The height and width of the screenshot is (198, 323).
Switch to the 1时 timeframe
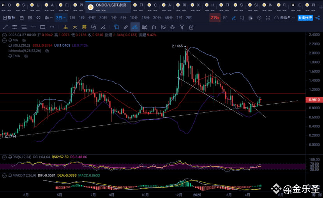(x=179, y=18)
